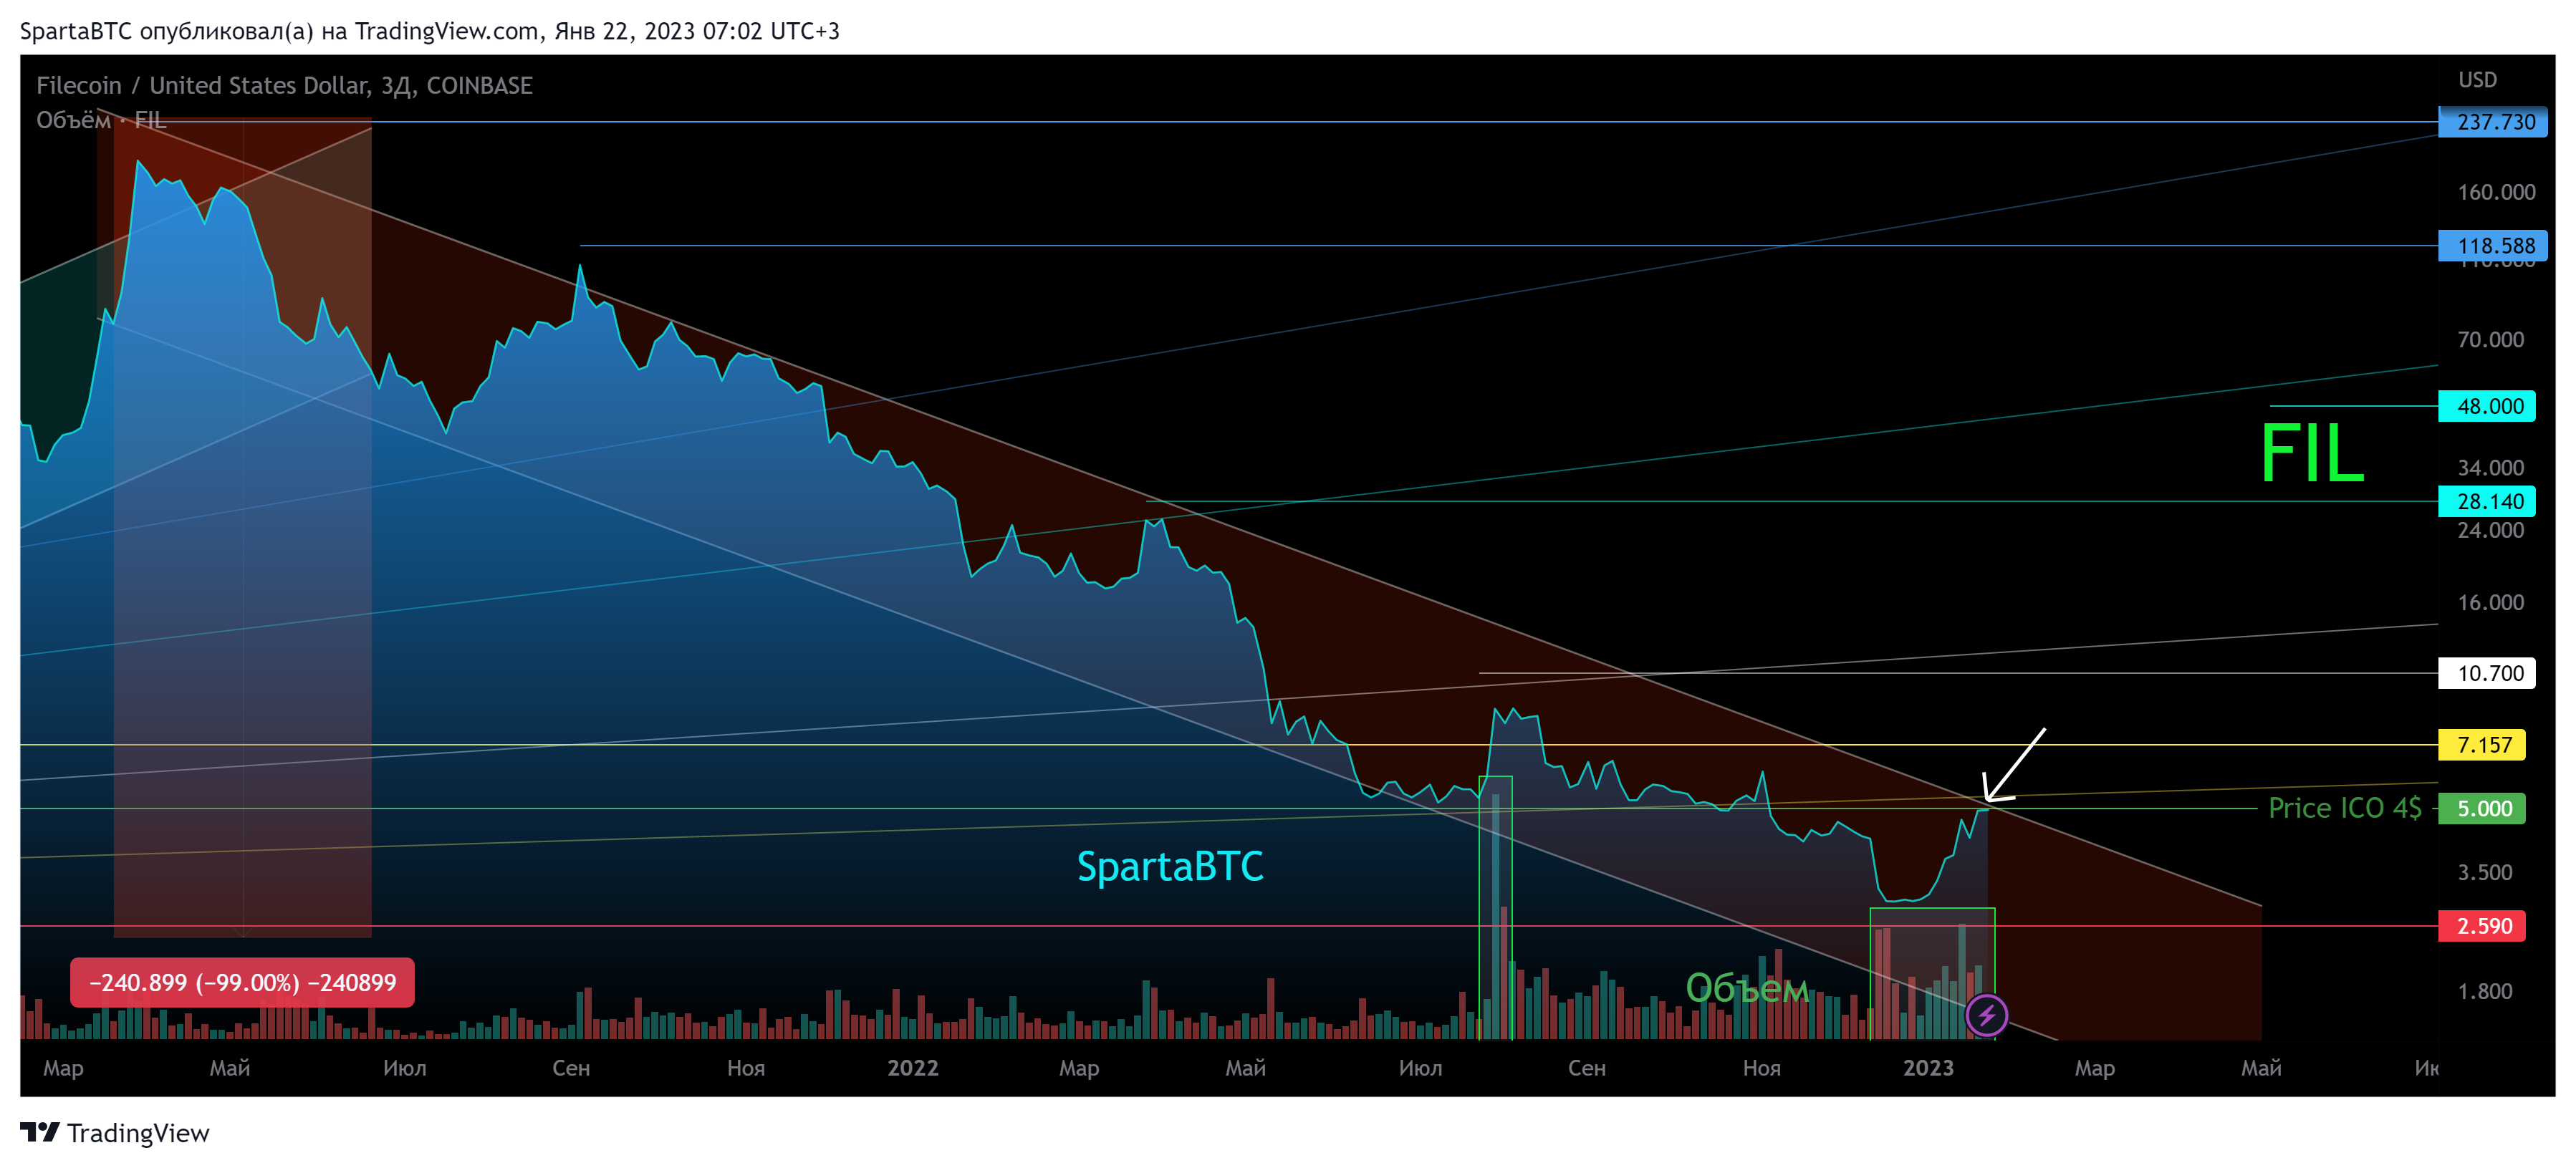This screenshot has width=2576, height=1168.
Task: Click the 2022 label on time axis
Action: 912,1068
